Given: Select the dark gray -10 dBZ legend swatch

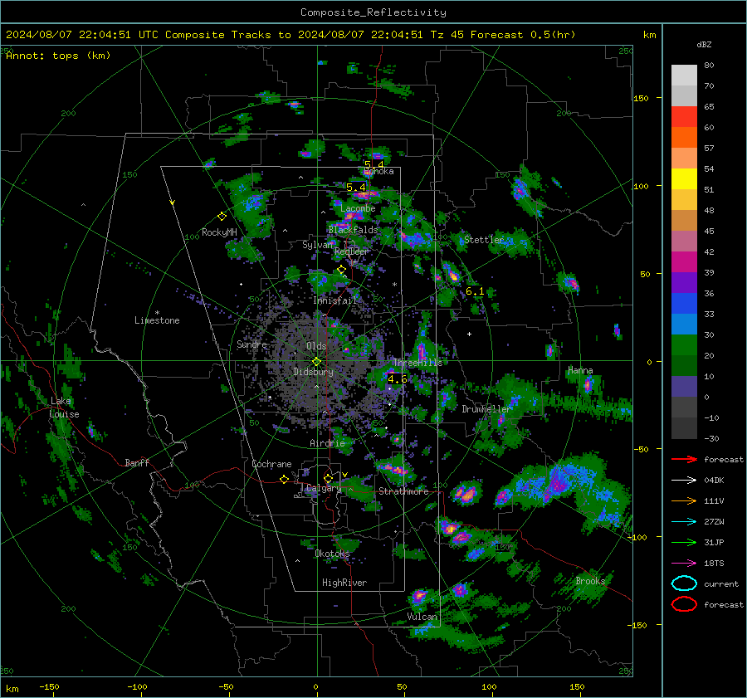Looking at the screenshot, I should [684, 428].
